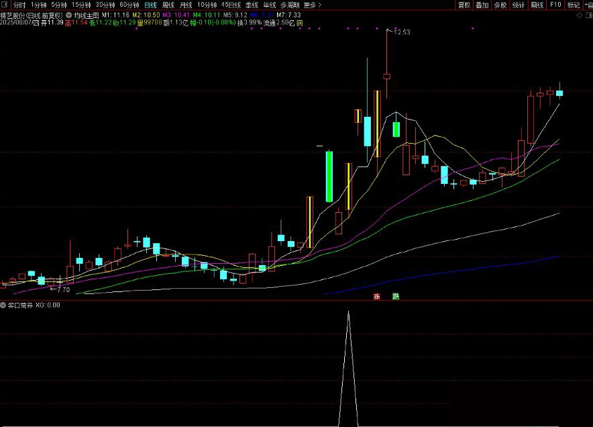Open the 均线主图 indicator settings icon
This screenshot has height=427, width=593.
click(x=69, y=14)
